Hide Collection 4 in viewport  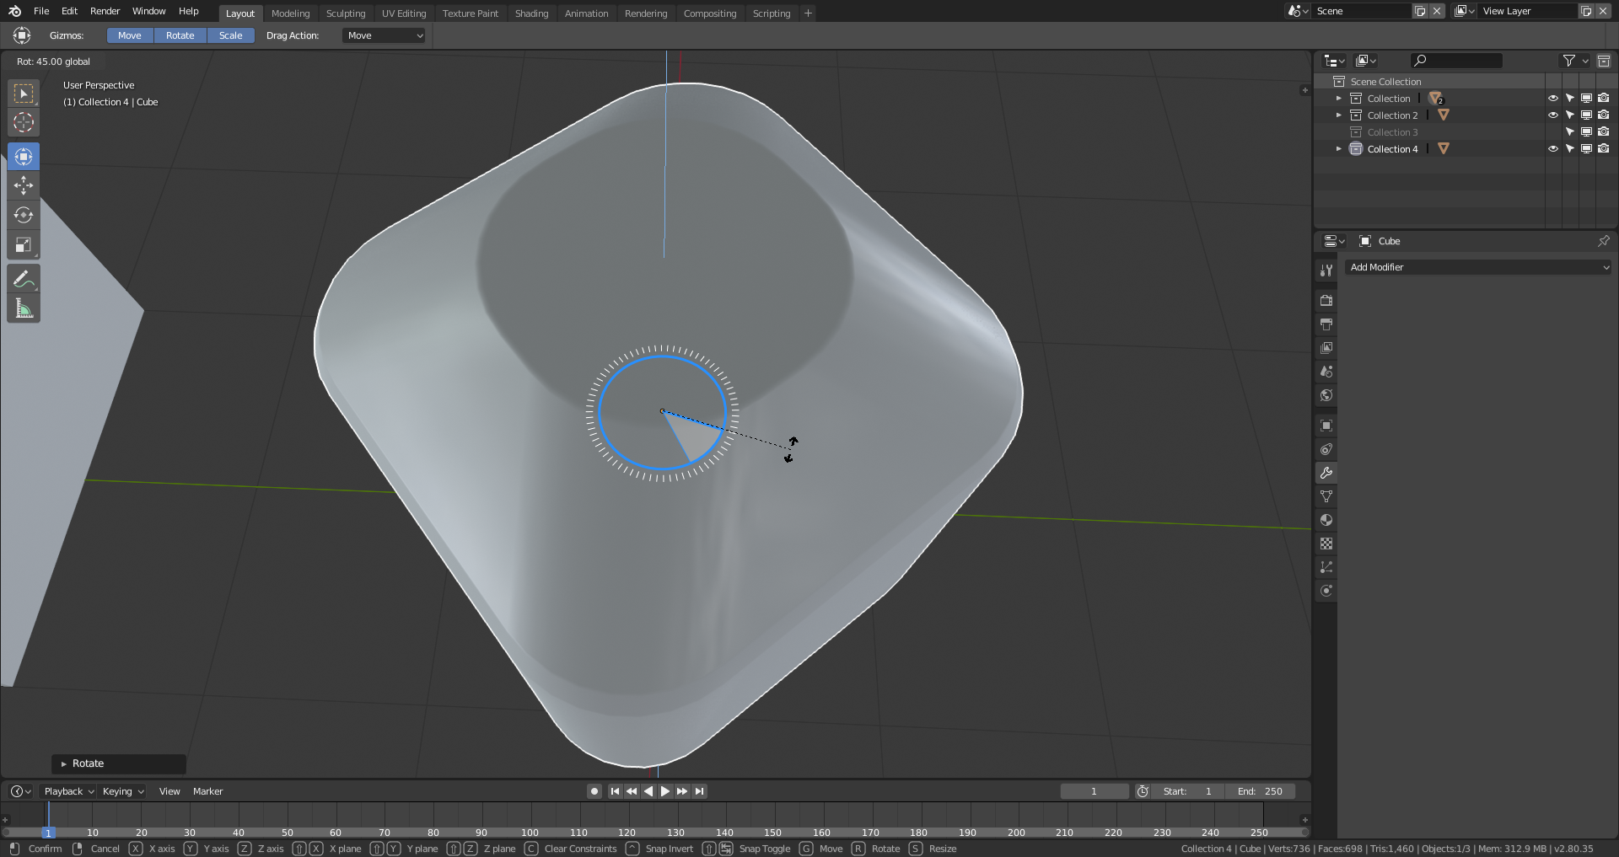click(x=1552, y=149)
